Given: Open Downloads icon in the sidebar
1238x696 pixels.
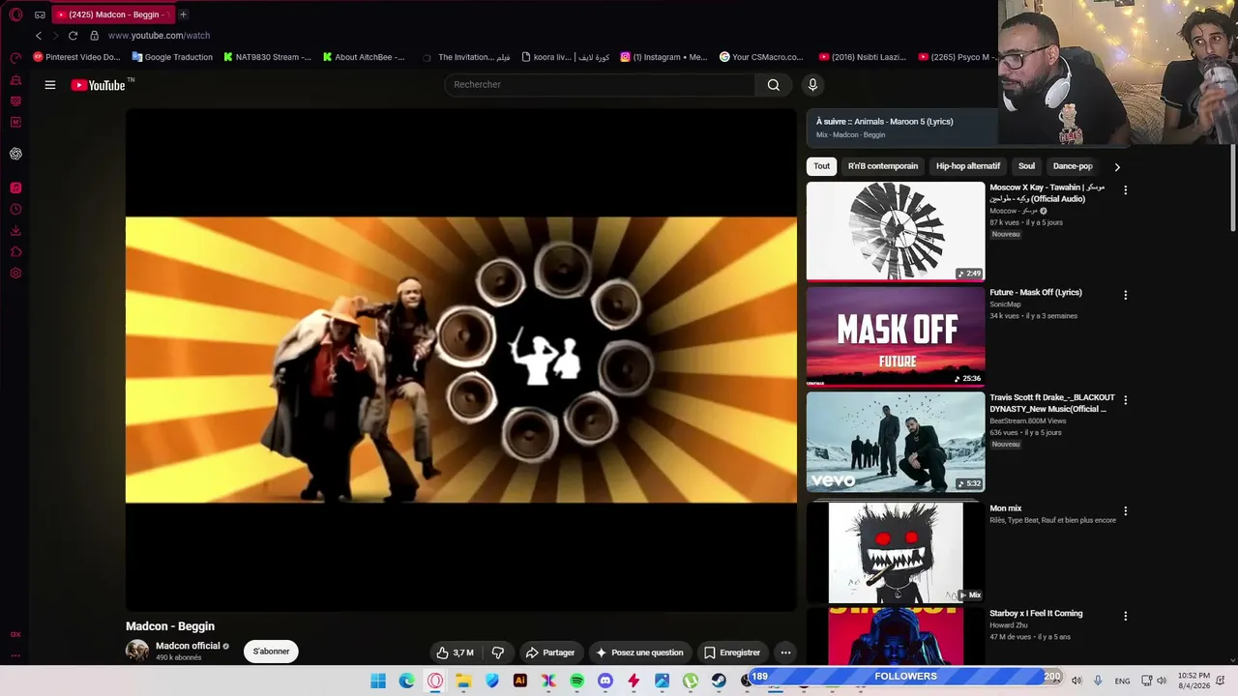Looking at the screenshot, I should [x=15, y=230].
